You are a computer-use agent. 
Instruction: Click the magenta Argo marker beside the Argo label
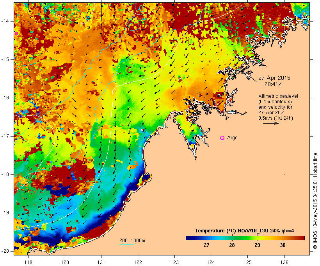[222, 138]
